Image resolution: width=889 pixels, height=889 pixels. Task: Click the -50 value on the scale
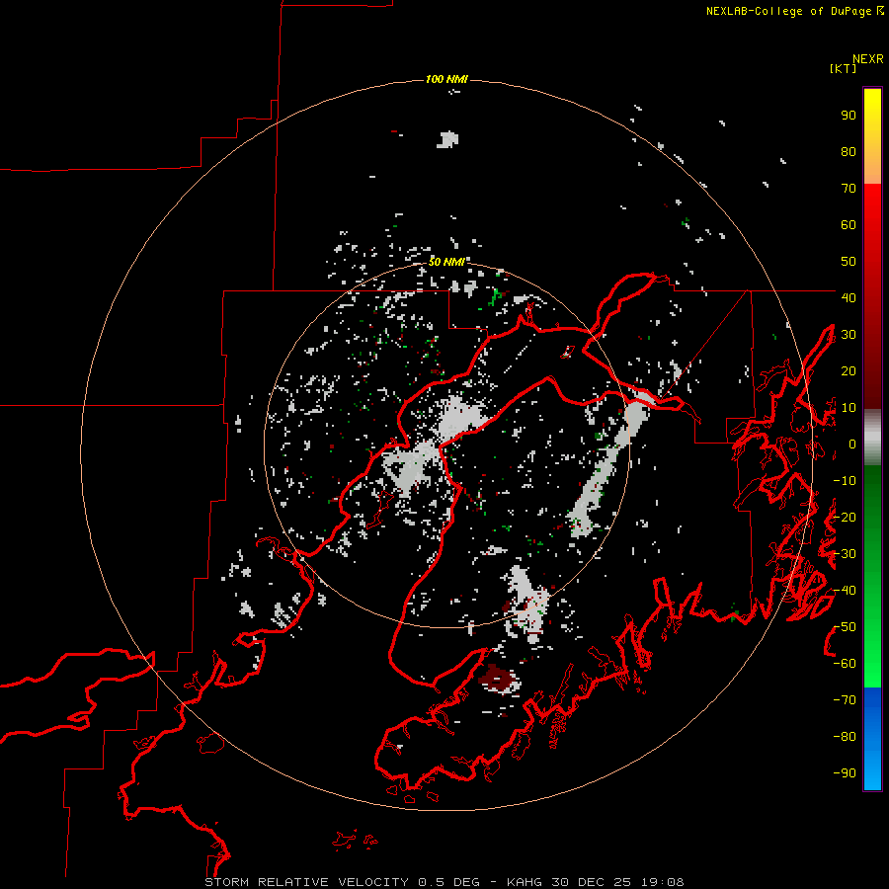845,627
